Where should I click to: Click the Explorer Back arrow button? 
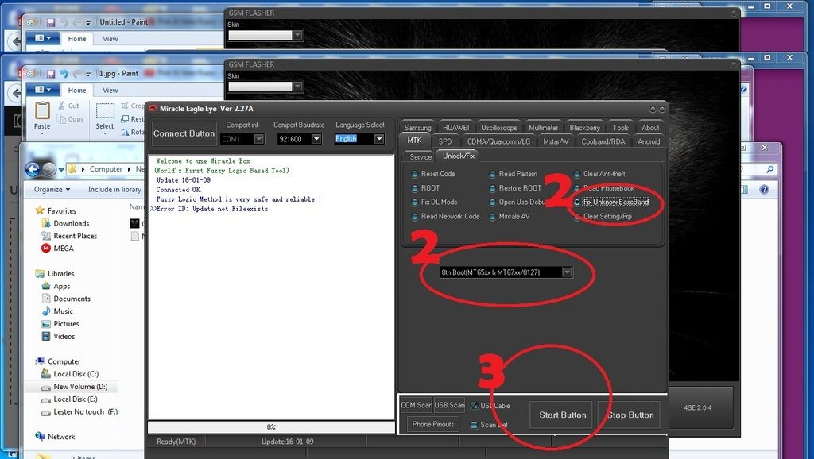pos(33,169)
